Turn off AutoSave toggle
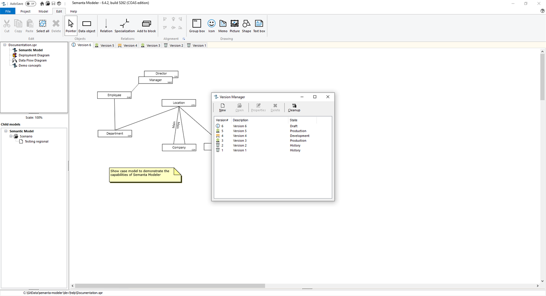The image size is (546, 296). 30,3
